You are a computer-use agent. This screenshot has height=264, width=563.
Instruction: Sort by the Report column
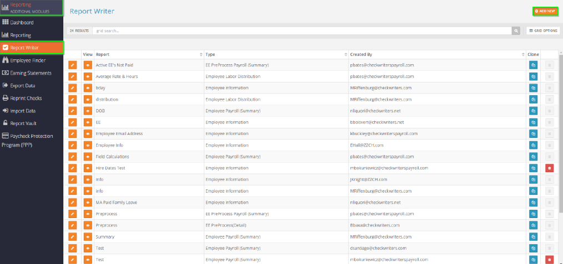149,54
